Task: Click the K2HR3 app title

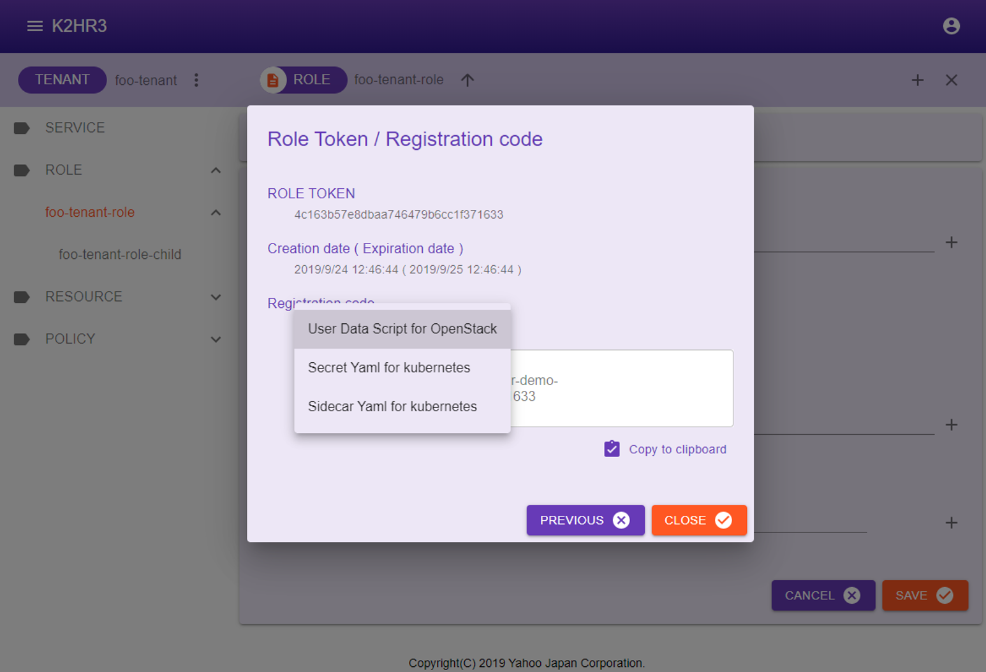Action: pyautogui.click(x=79, y=26)
